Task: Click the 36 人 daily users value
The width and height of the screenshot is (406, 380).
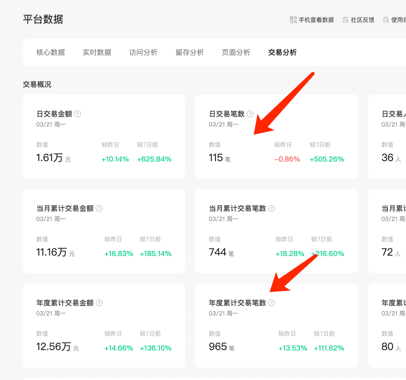Action: (x=391, y=158)
